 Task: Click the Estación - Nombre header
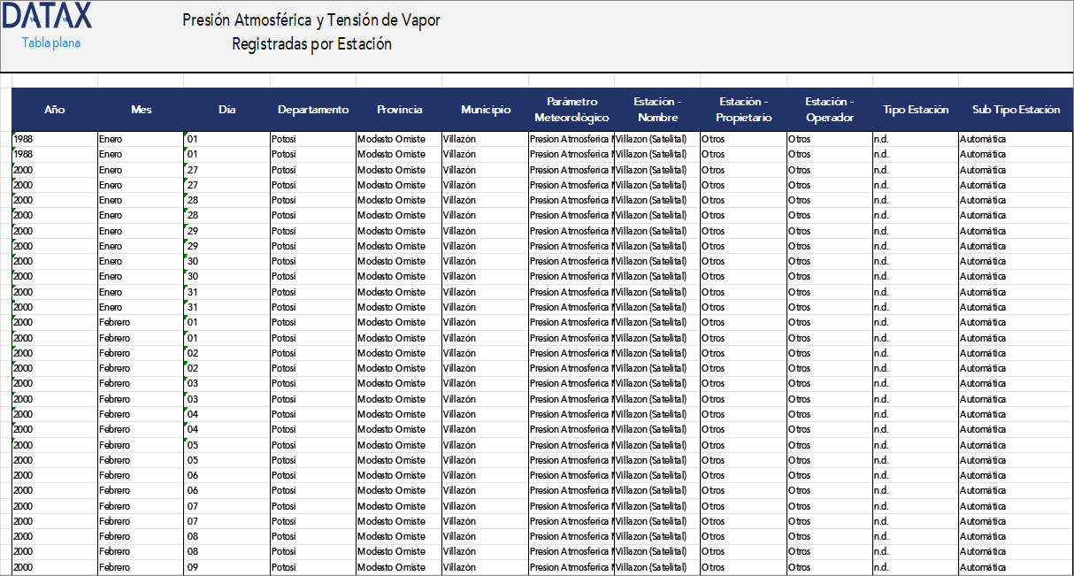(x=657, y=110)
